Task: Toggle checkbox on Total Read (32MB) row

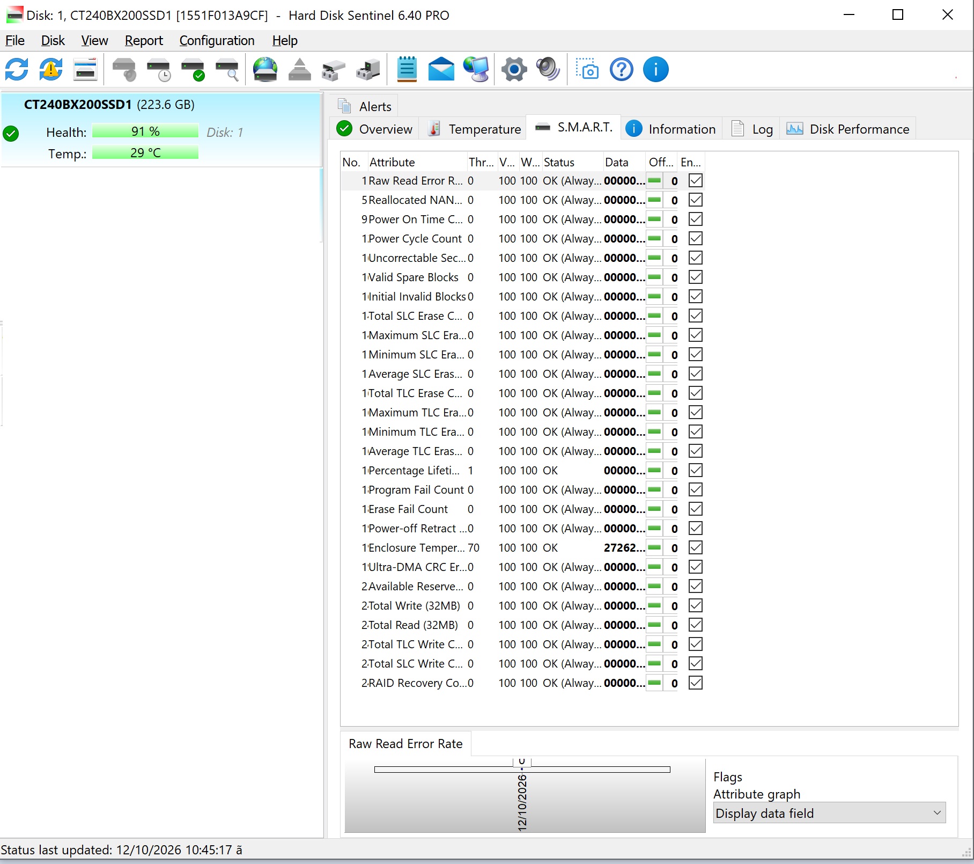Action: pyautogui.click(x=696, y=625)
